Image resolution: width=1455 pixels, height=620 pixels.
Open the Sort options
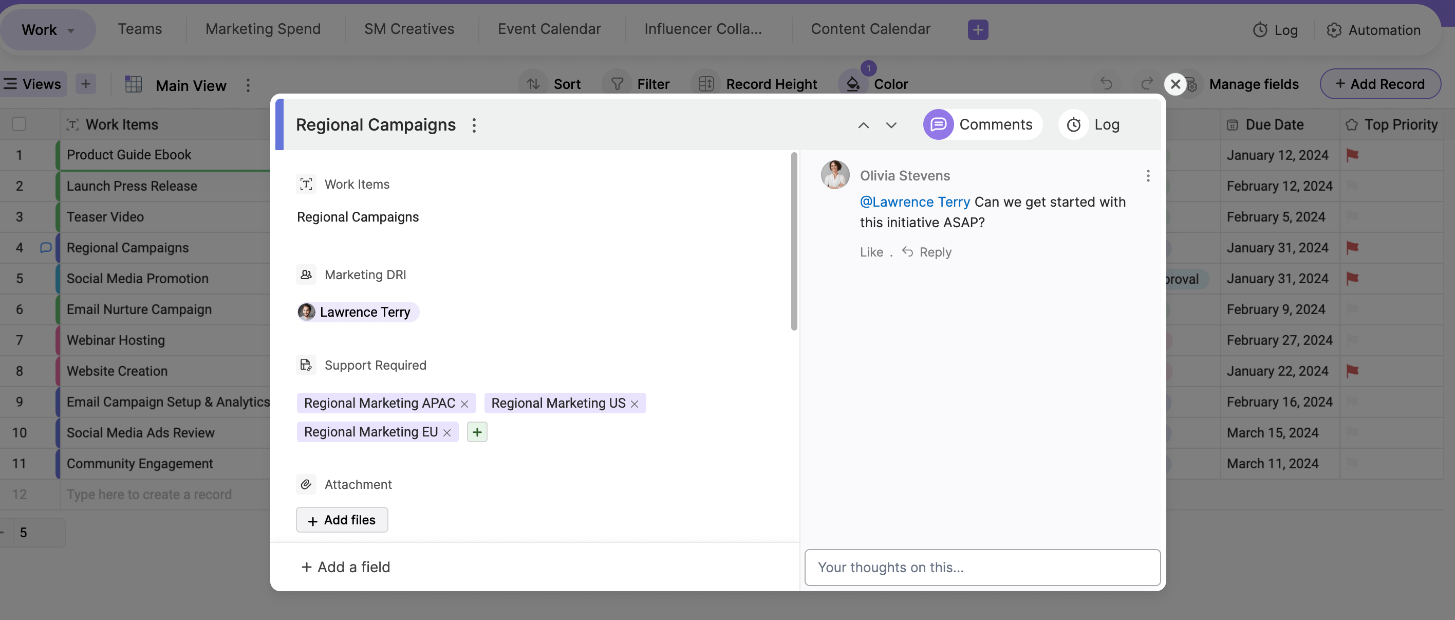tap(552, 84)
